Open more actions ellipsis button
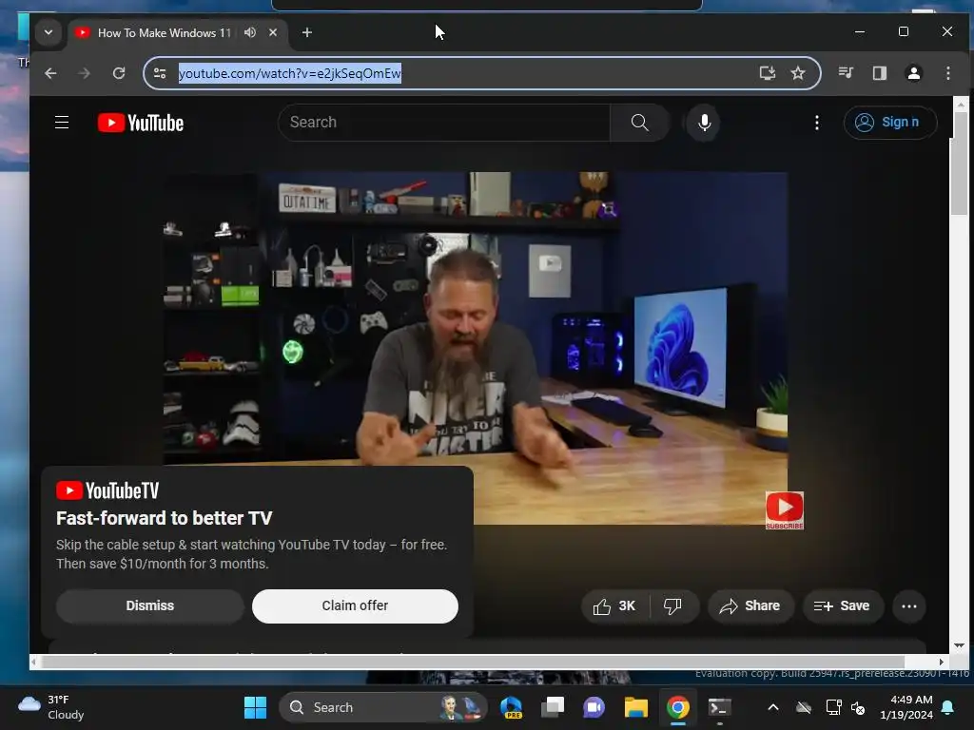 [x=908, y=605]
